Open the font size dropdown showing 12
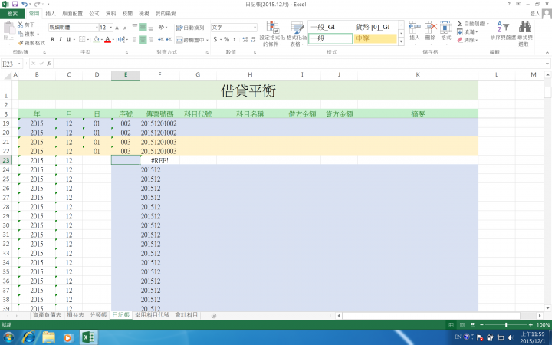552x345 pixels. [111, 28]
